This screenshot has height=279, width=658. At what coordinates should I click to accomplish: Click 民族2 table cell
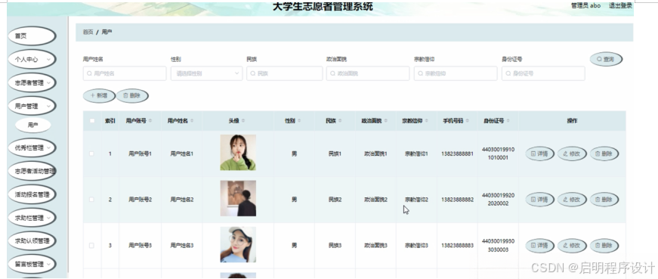[x=335, y=200]
